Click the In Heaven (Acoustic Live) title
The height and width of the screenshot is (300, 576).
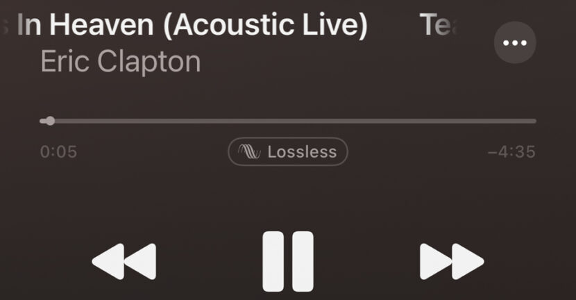click(192, 25)
